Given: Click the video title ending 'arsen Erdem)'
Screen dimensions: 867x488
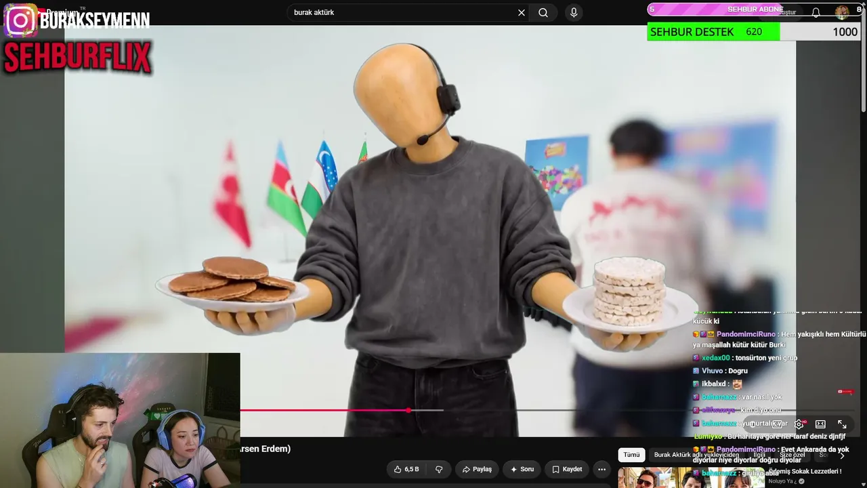Looking at the screenshot, I should [266, 449].
